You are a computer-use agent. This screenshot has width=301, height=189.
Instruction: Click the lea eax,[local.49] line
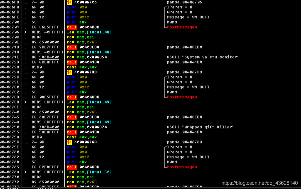89,102
